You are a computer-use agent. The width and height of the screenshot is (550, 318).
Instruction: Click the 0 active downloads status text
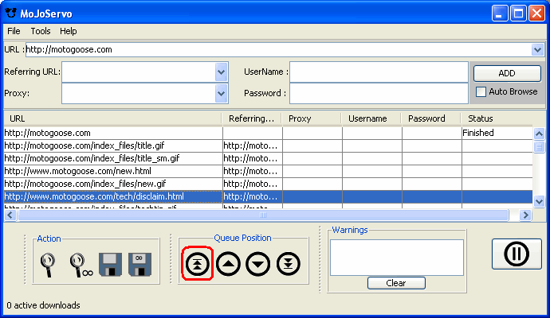pos(43,305)
